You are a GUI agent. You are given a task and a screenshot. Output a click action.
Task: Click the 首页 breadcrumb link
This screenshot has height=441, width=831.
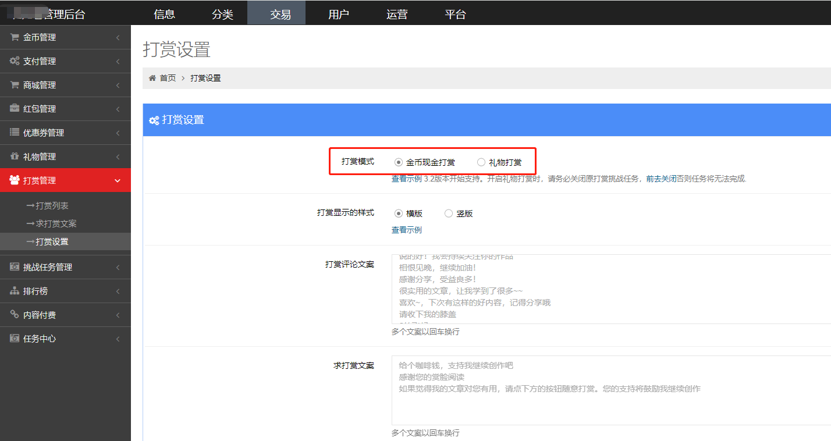[168, 78]
